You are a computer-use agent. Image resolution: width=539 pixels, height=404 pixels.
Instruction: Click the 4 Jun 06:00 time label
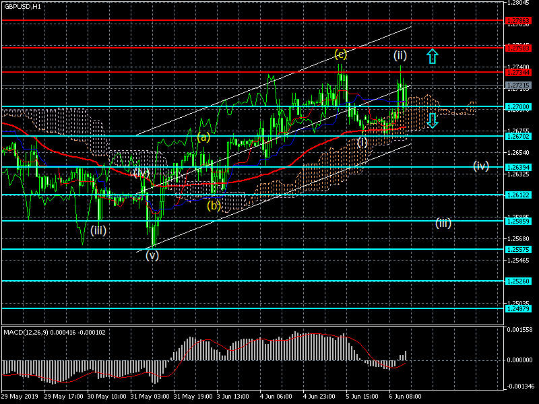(278, 397)
